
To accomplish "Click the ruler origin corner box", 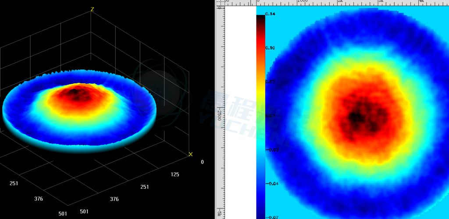I will (x=220, y=3).
